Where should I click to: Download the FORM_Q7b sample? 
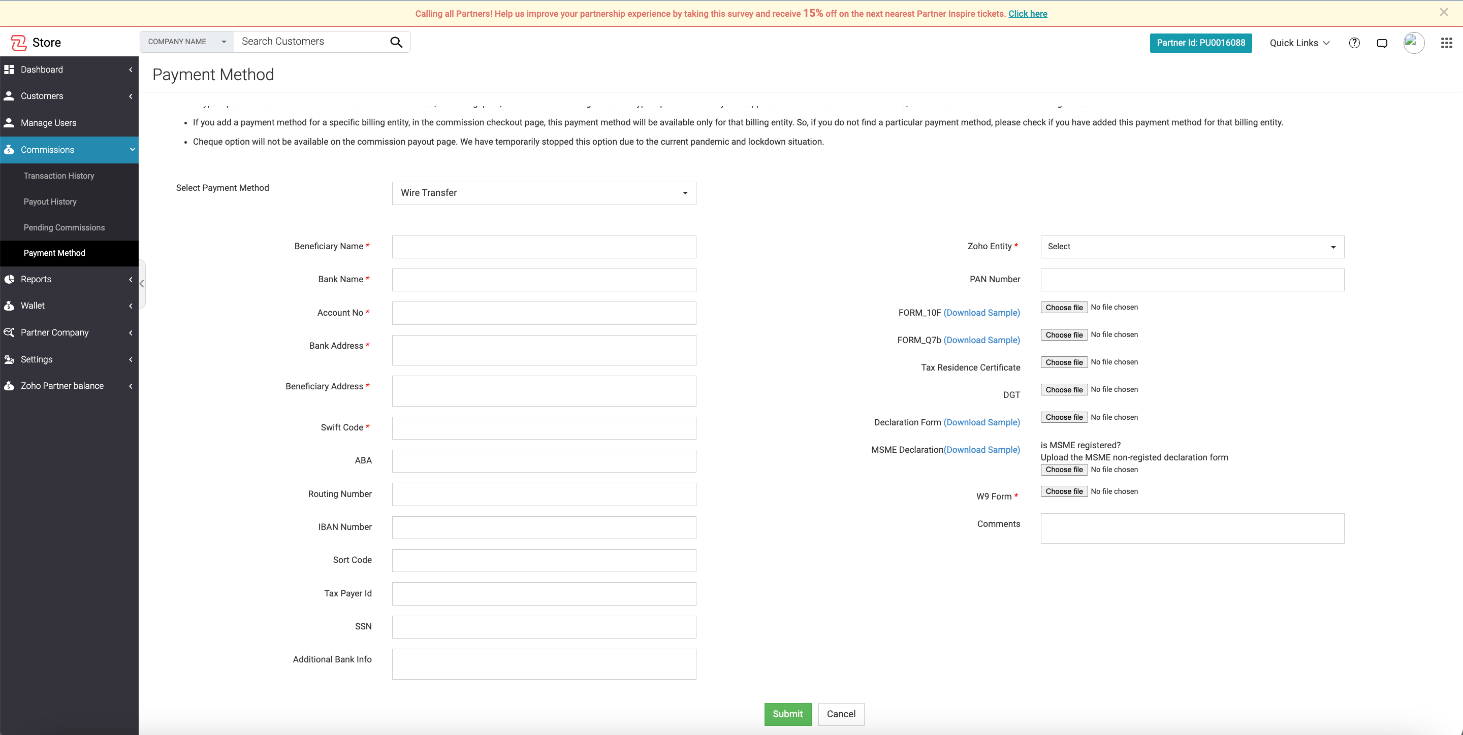[x=981, y=340]
